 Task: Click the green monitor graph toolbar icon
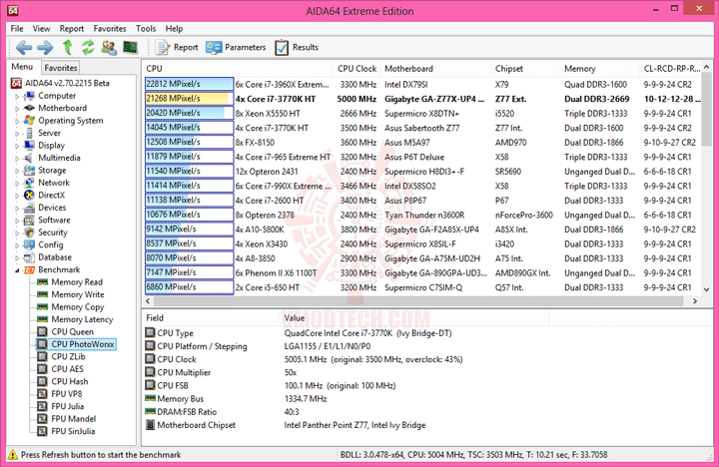(x=130, y=47)
